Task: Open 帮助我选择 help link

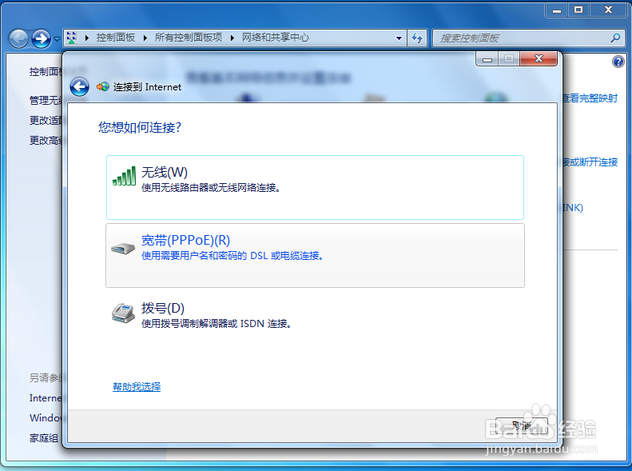Action: point(137,387)
